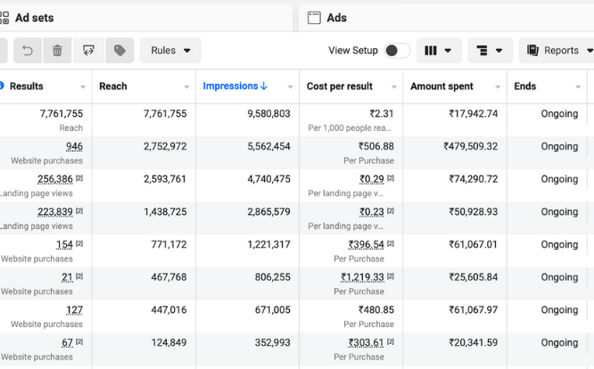
Task: Switch to the Ad sets tab
Action: point(34,17)
